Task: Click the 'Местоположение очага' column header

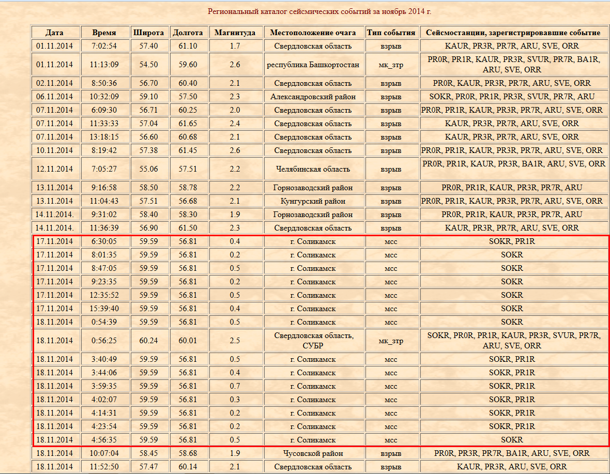Action: [313, 33]
